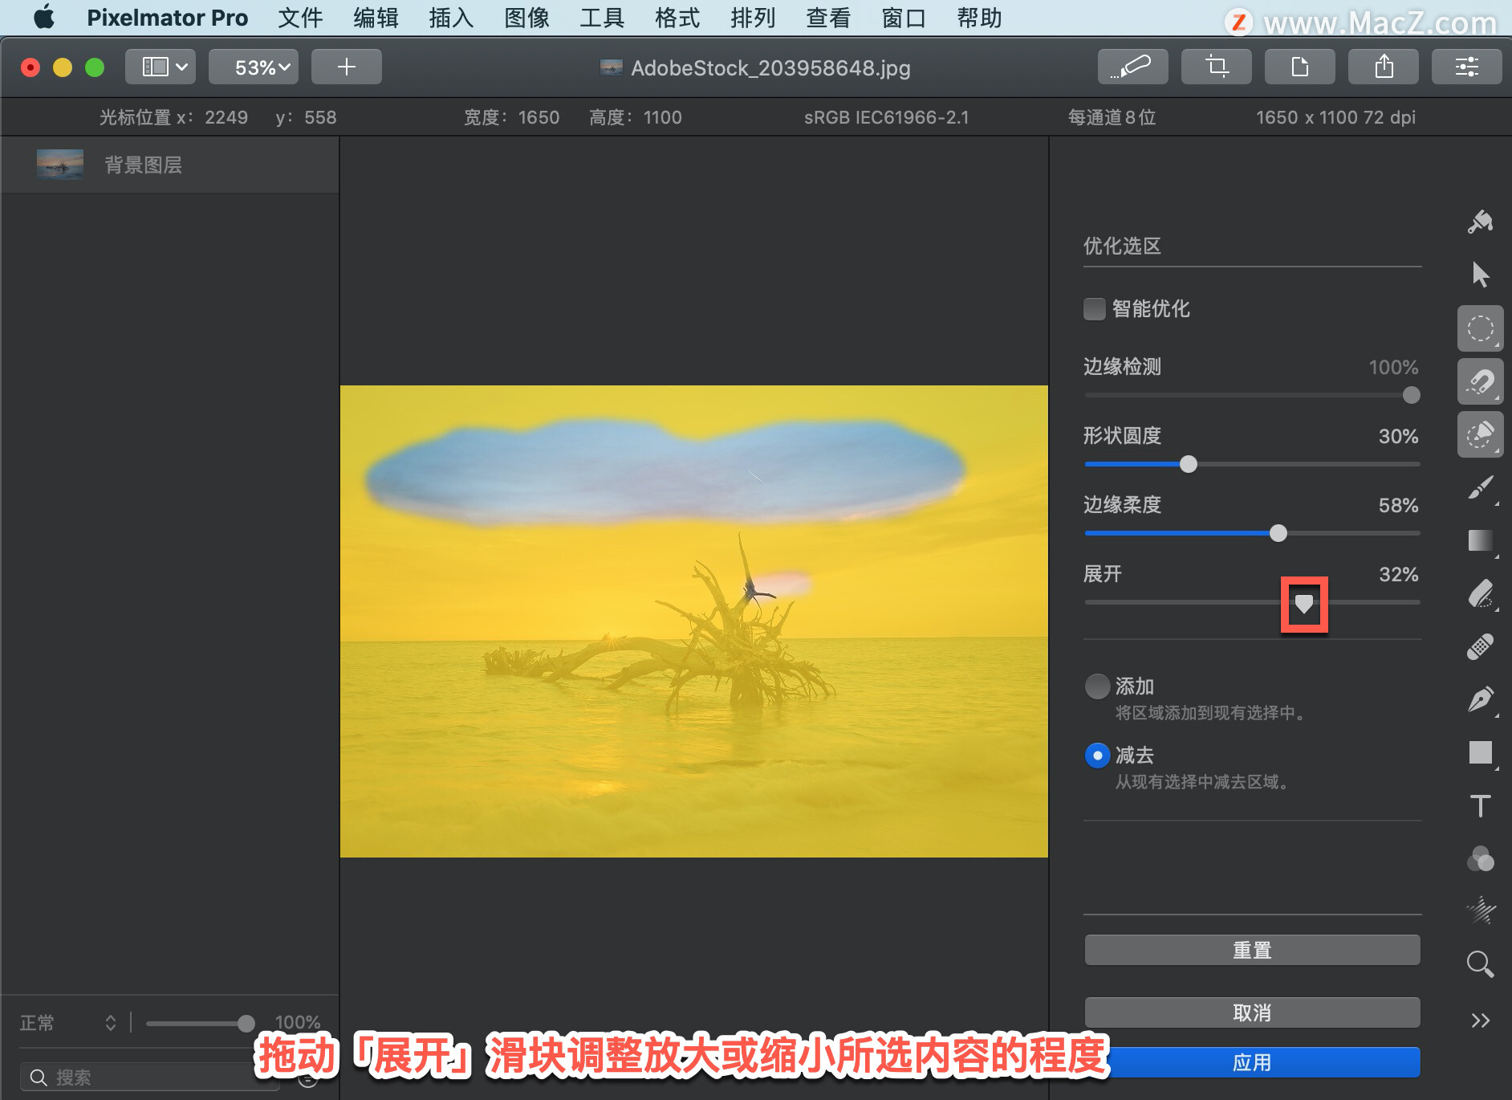The width and height of the screenshot is (1512, 1100).
Task: Select the Crop tool in toolbar
Action: [x=1216, y=67]
